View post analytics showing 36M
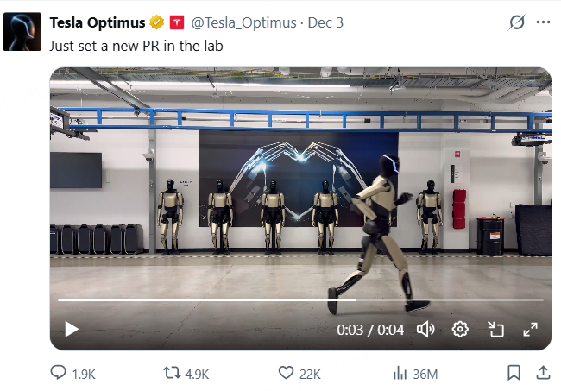The image size is (561, 391). [x=400, y=373]
